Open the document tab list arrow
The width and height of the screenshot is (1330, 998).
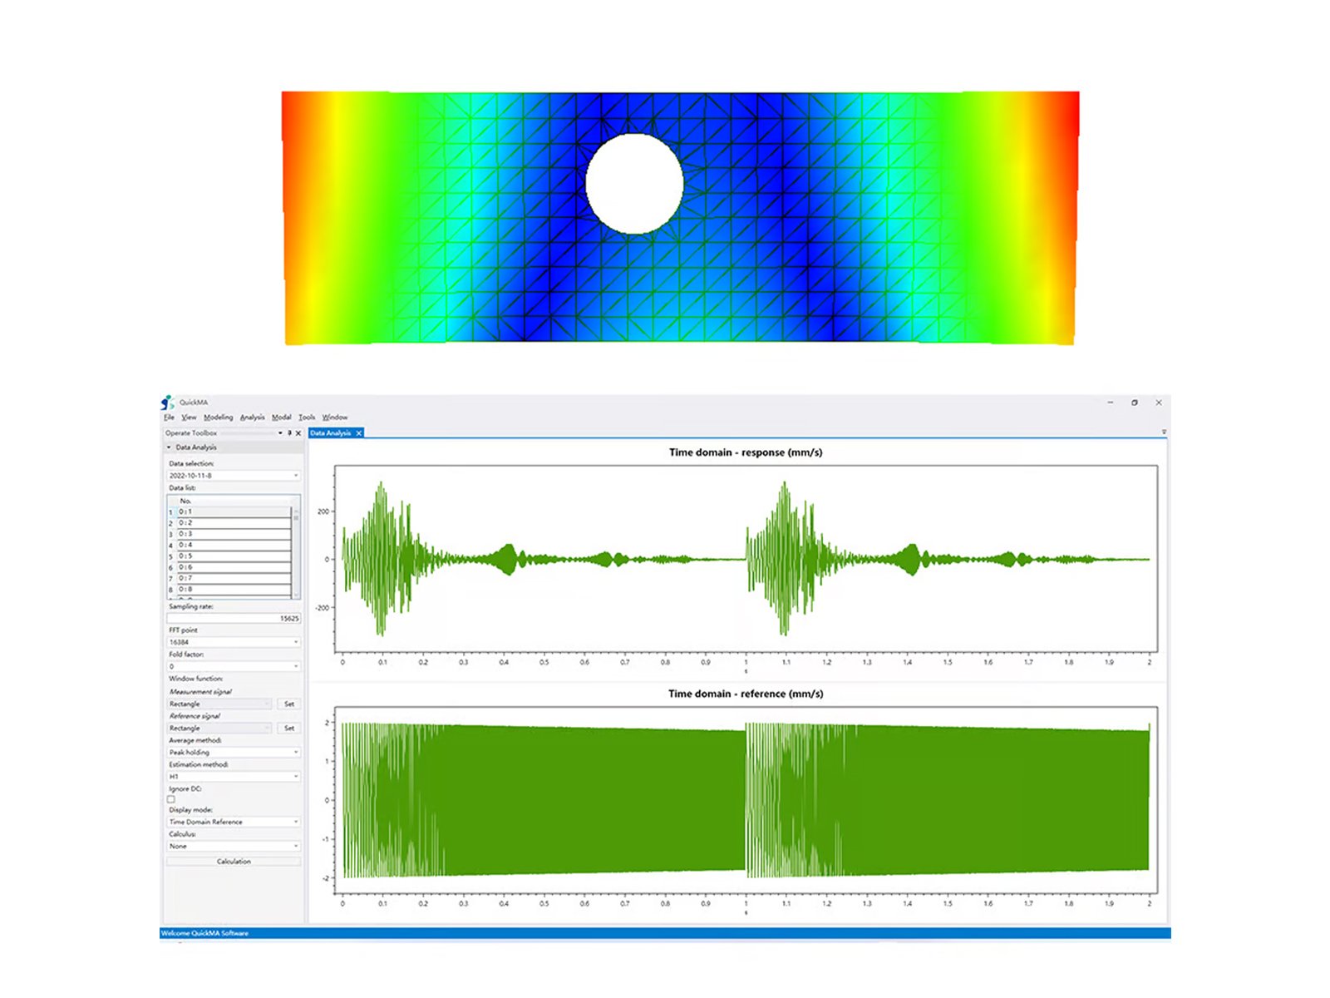point(1164,432)
